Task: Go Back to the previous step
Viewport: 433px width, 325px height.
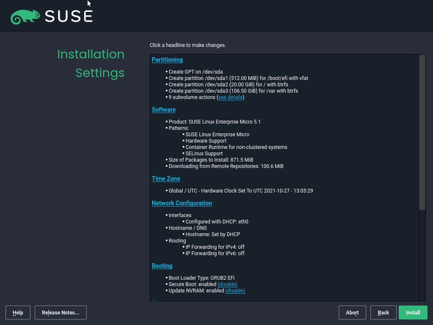Action: pyautogui.click(x=383, y=313)
